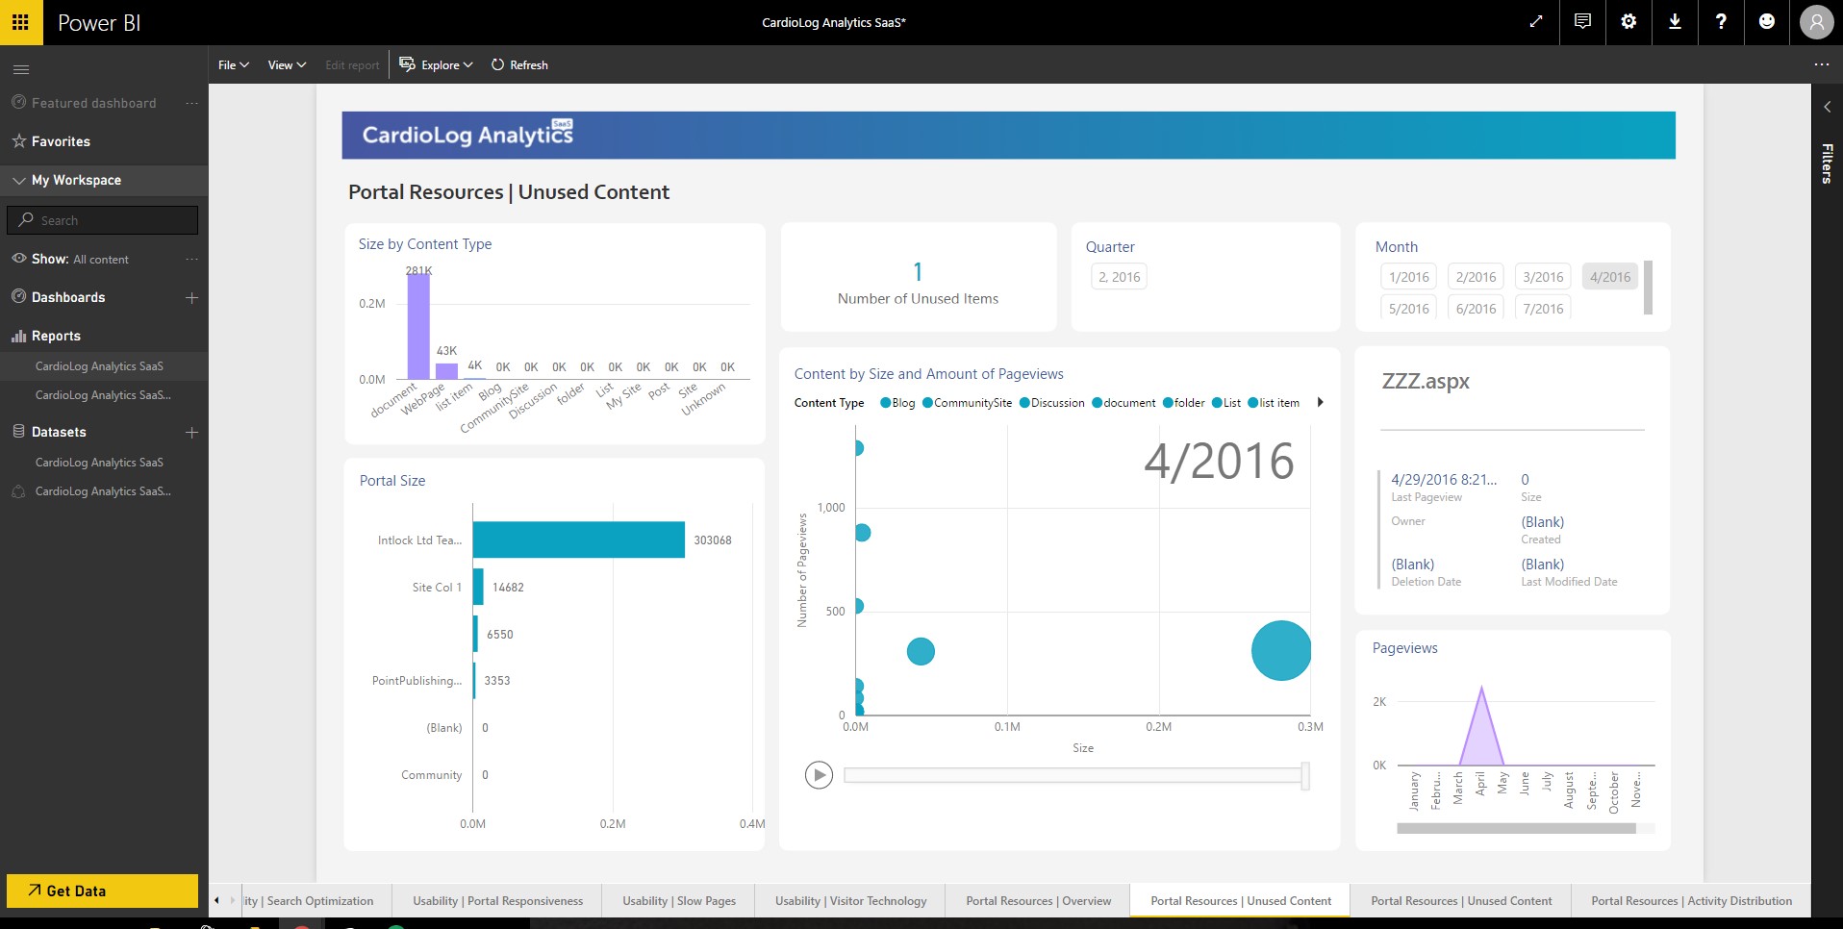Open the View dropdown menu
Screen dimensions: 1843x929
287,64
